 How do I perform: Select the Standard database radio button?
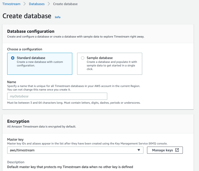click(x=13, y=58)
